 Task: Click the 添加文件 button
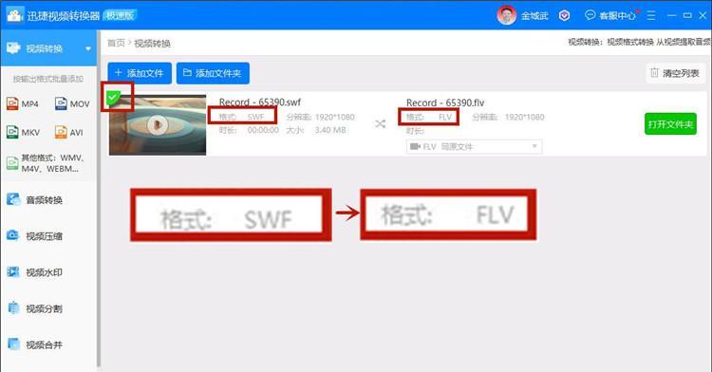coord(140,73)
